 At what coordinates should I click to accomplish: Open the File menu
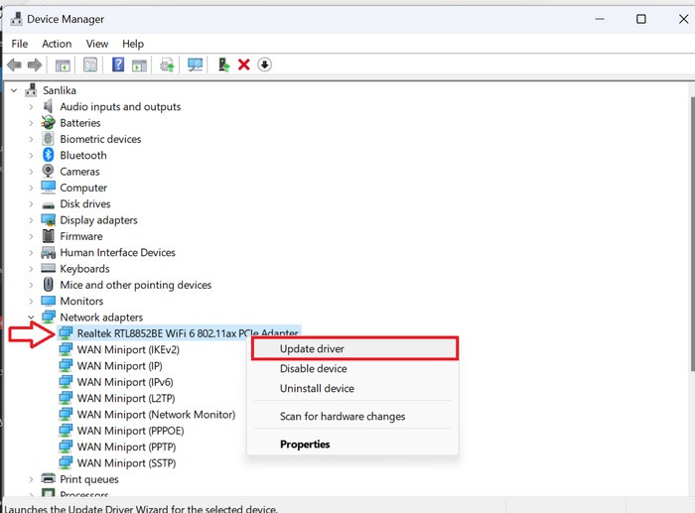[x=20, y=44]
